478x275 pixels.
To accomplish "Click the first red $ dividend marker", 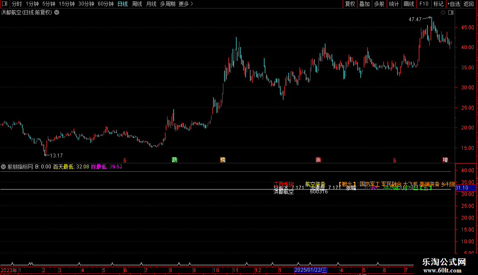I will pyautogui.click(x=125, y=160).
